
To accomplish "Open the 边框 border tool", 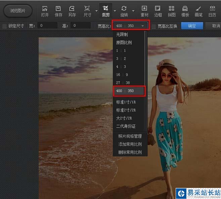I will (158, 11).
